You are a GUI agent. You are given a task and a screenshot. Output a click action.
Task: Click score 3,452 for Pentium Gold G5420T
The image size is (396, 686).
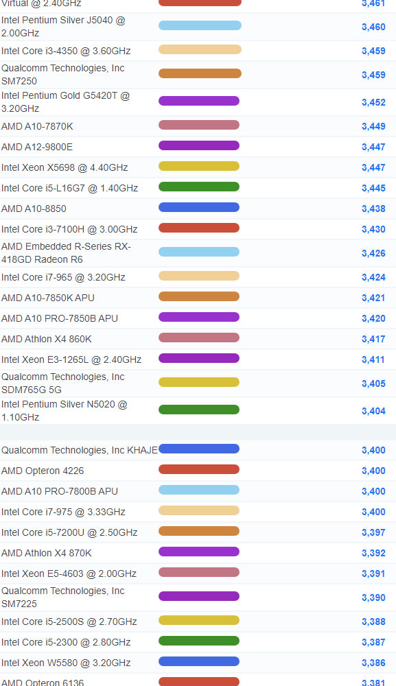[373, 102]
